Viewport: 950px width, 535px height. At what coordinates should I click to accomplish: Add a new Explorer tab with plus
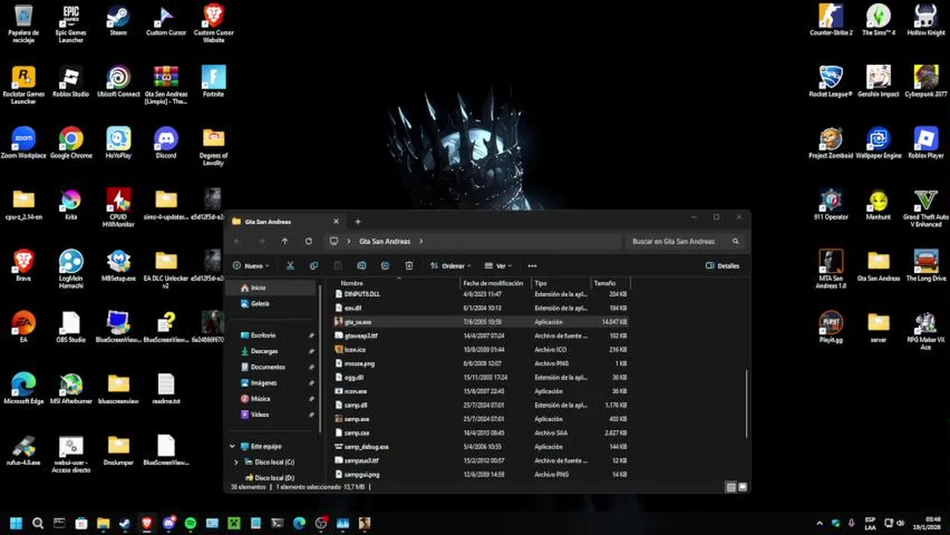(358, 221)
